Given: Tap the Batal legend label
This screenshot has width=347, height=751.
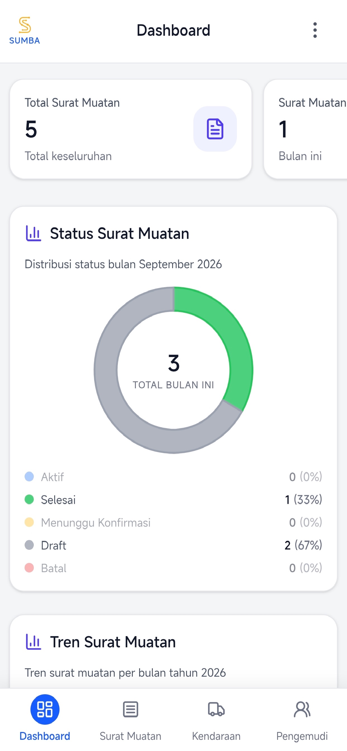Looking at the screenshot, I should pyautogui.click(x=54, y=568).
